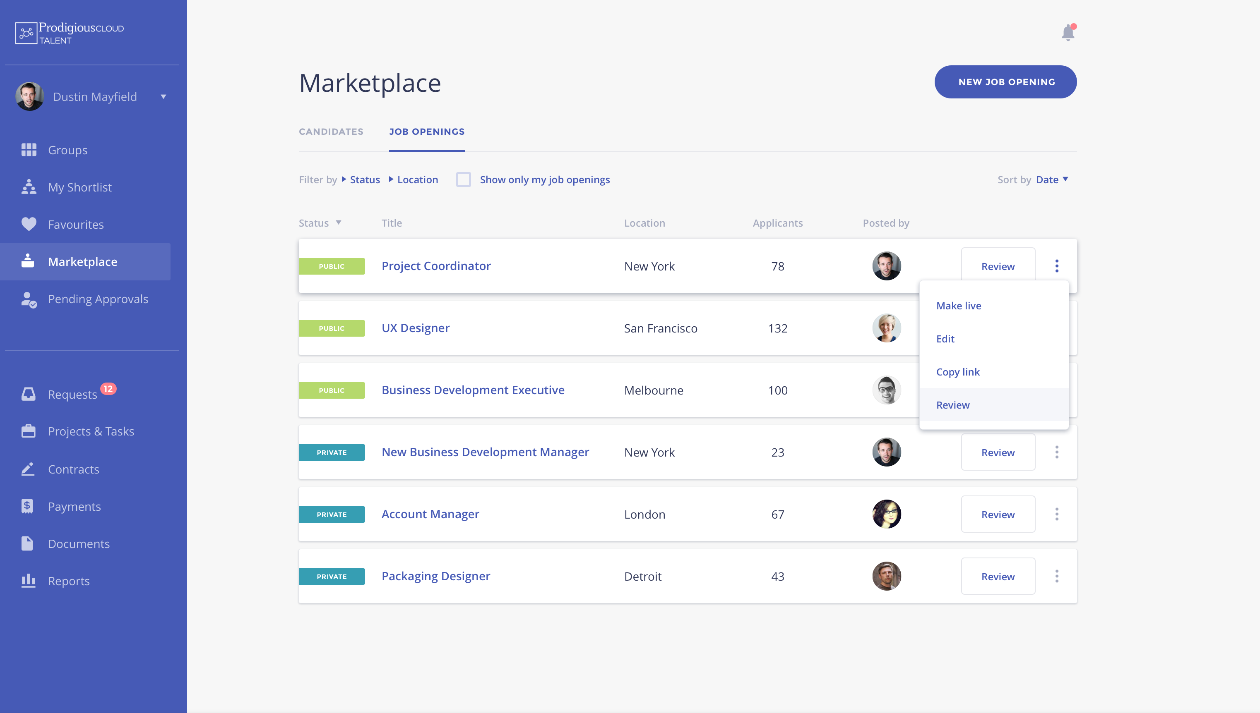Image resolution: width=1260 pixels, height=713 pixels.
Task: Expand the Status filter
Action: click(x=361, y=180)
